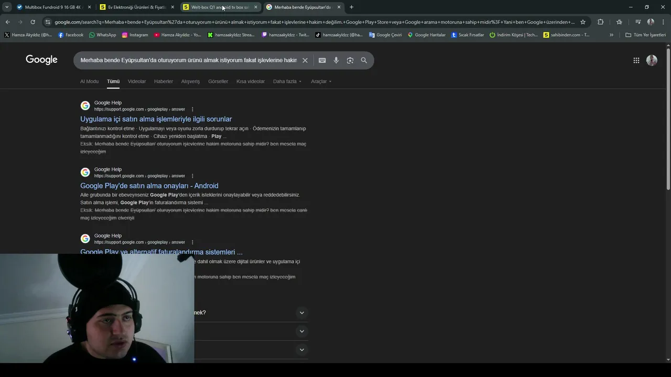This screenshot has height=377, width=671.
Task: Select the Görseller search tab
Action: 218,81
